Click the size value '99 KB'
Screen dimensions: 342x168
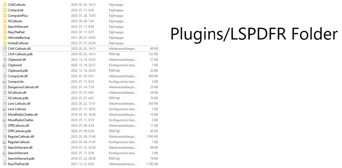(154, 148)
